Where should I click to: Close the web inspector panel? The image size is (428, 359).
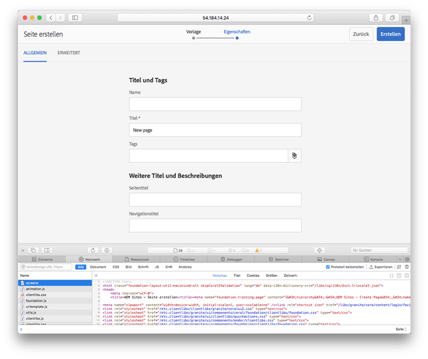coord(23,250)
